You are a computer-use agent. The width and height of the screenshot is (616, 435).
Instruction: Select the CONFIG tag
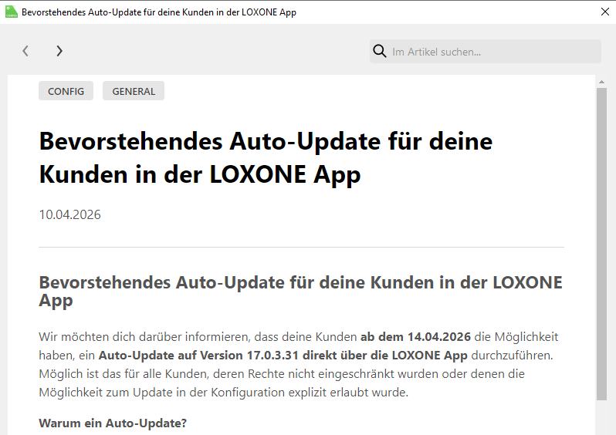click(66, 91)
